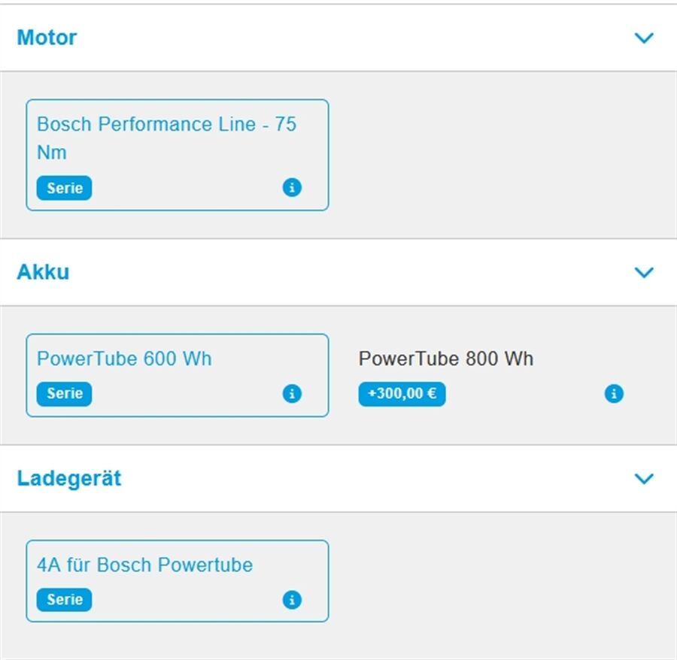This screenshot has width=677, height=660.
Task: Collapse the Ladegerät section chevron
Action: (644, 479)
